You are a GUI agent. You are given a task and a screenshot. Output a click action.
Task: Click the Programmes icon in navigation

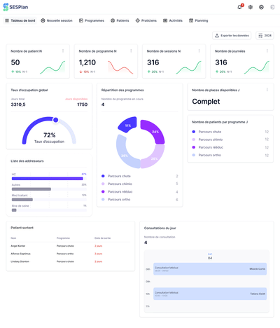(x=81, y=20)
